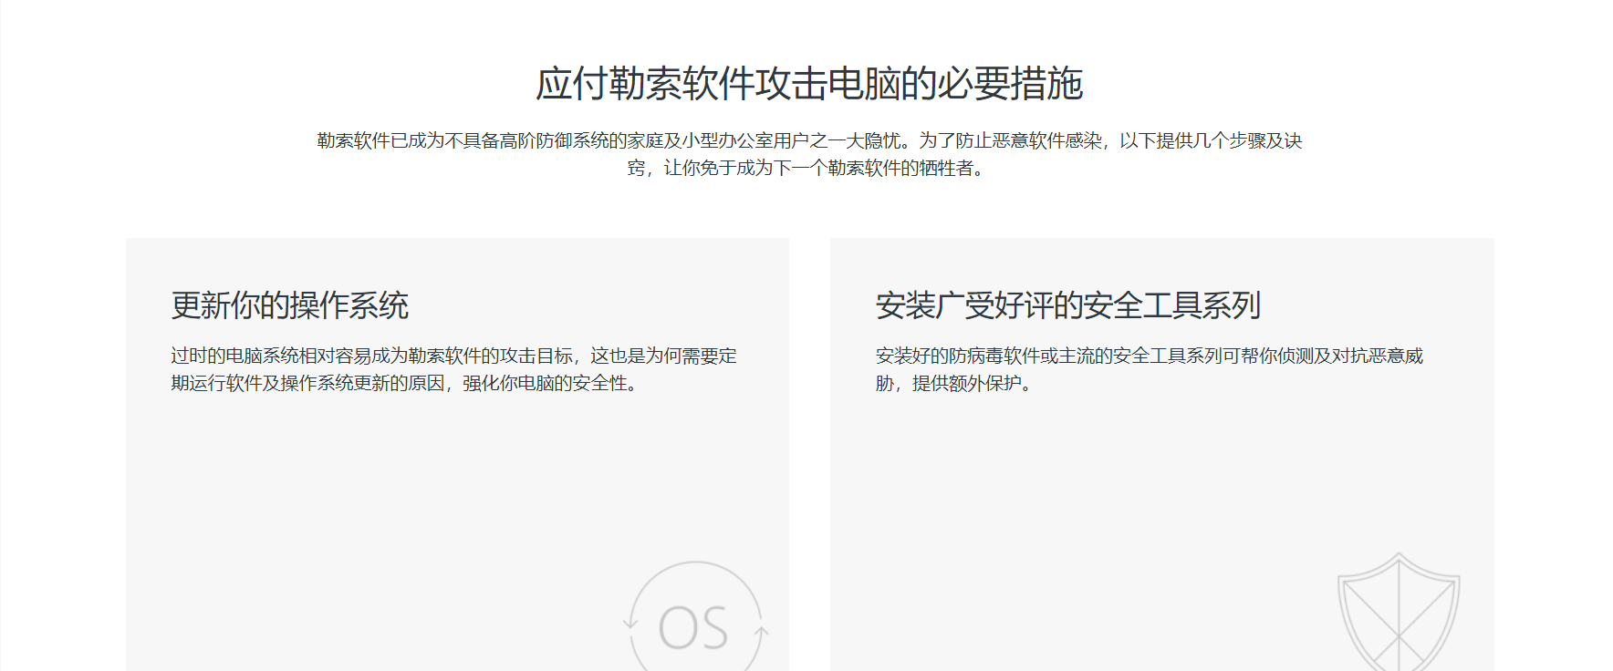
Task: Open the "安装广受好评的安全工具系列" card heading
Action: 1067,305
